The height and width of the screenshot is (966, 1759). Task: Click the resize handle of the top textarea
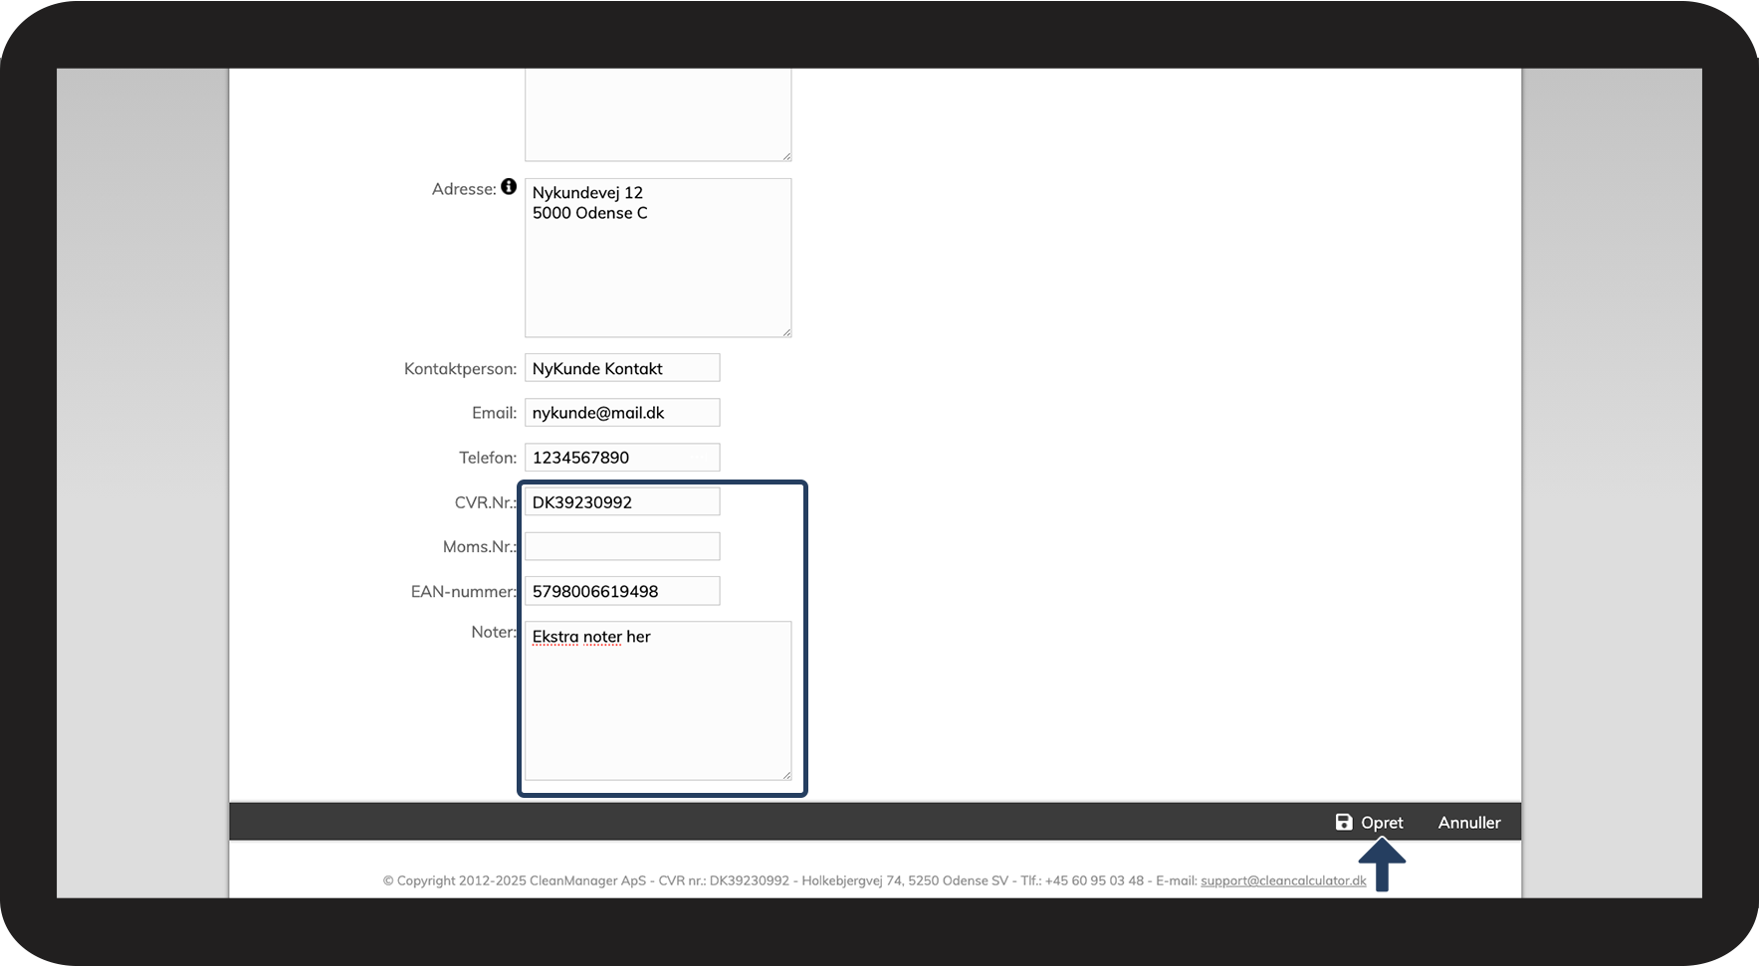click(x=786, y=156)
